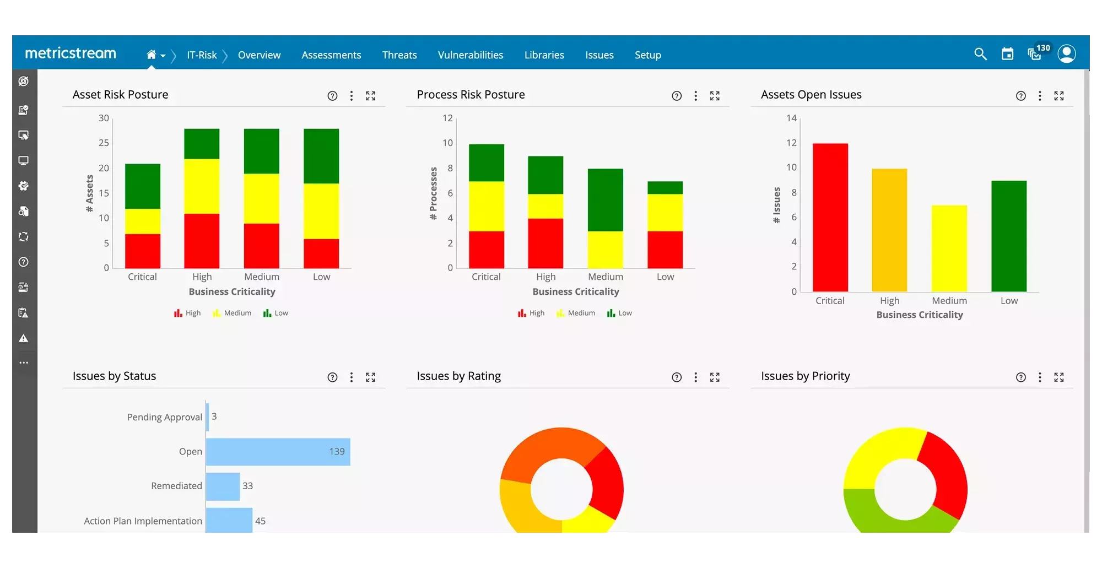Image resolution: width=1102 pixels, height=568 pixels.
Task: Open the Setup menu
Action: point(648,55)
